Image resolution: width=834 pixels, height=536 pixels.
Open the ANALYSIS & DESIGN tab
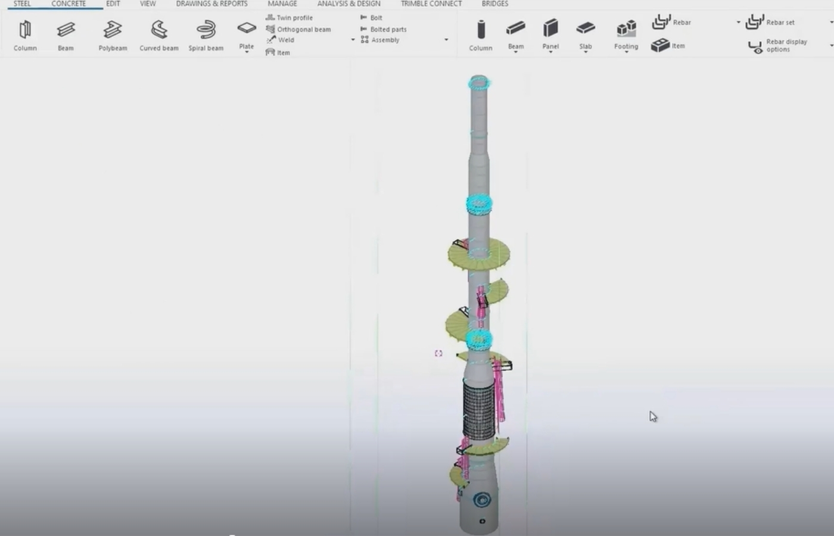pyautogui.click(x=348, y=4)
